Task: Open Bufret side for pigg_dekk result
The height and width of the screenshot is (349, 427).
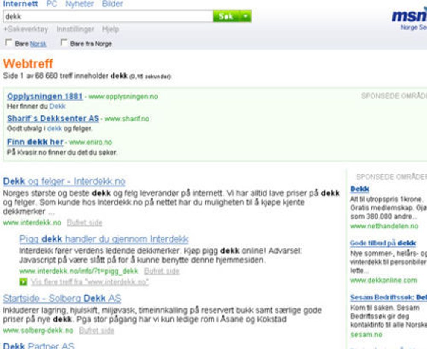Action: (x=162, y=271)
